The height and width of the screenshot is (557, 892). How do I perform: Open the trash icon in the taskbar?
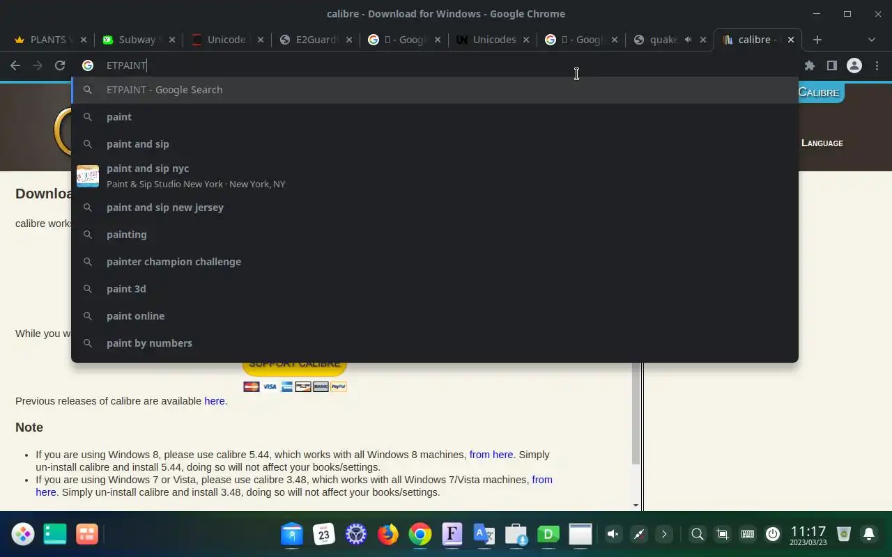tap(844, 534)
